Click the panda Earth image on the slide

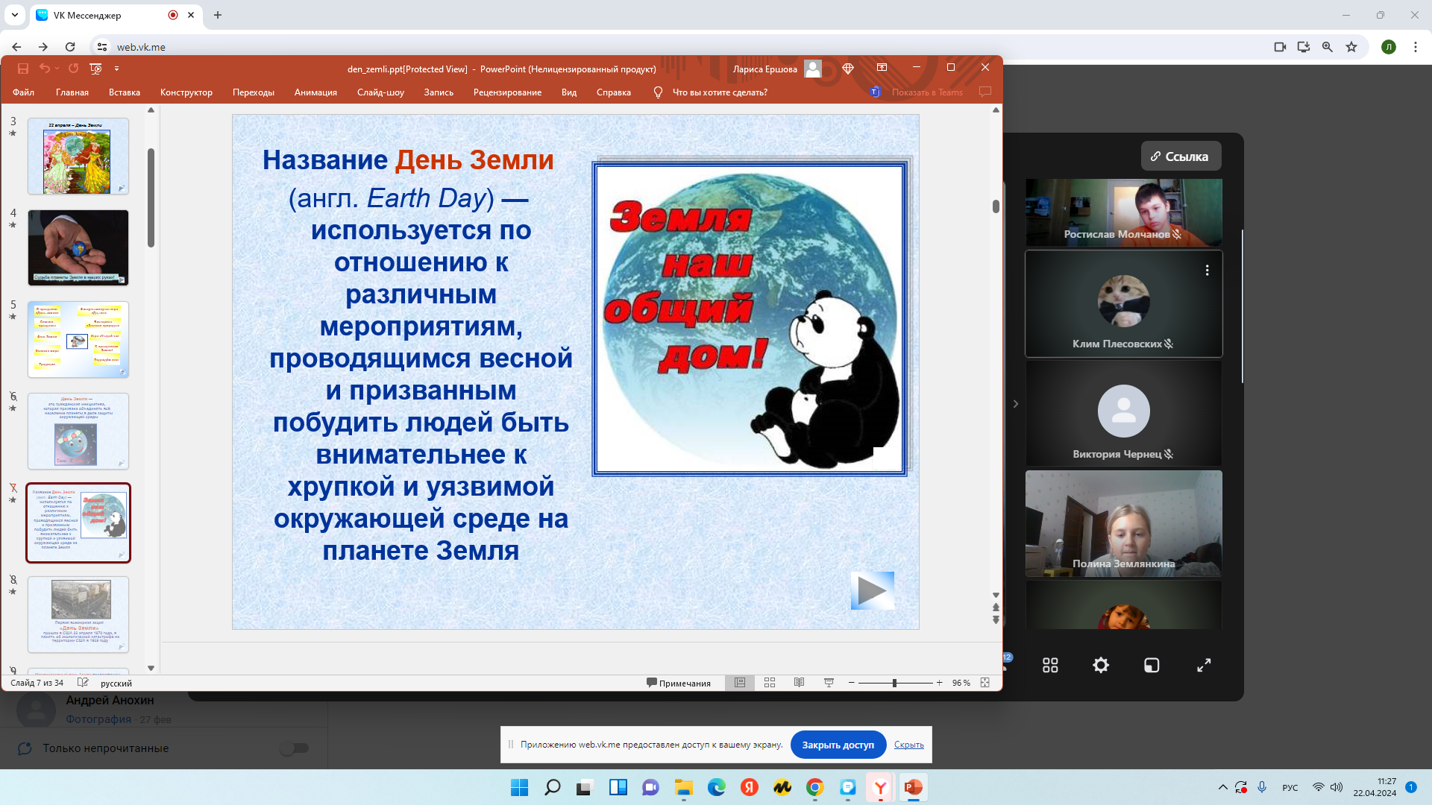(750, 318)
